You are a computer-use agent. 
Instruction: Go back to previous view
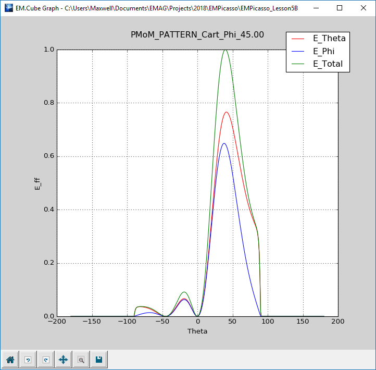tap(28, 359)
